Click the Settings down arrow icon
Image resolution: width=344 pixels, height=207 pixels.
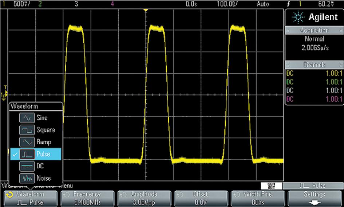click(315, 203)
